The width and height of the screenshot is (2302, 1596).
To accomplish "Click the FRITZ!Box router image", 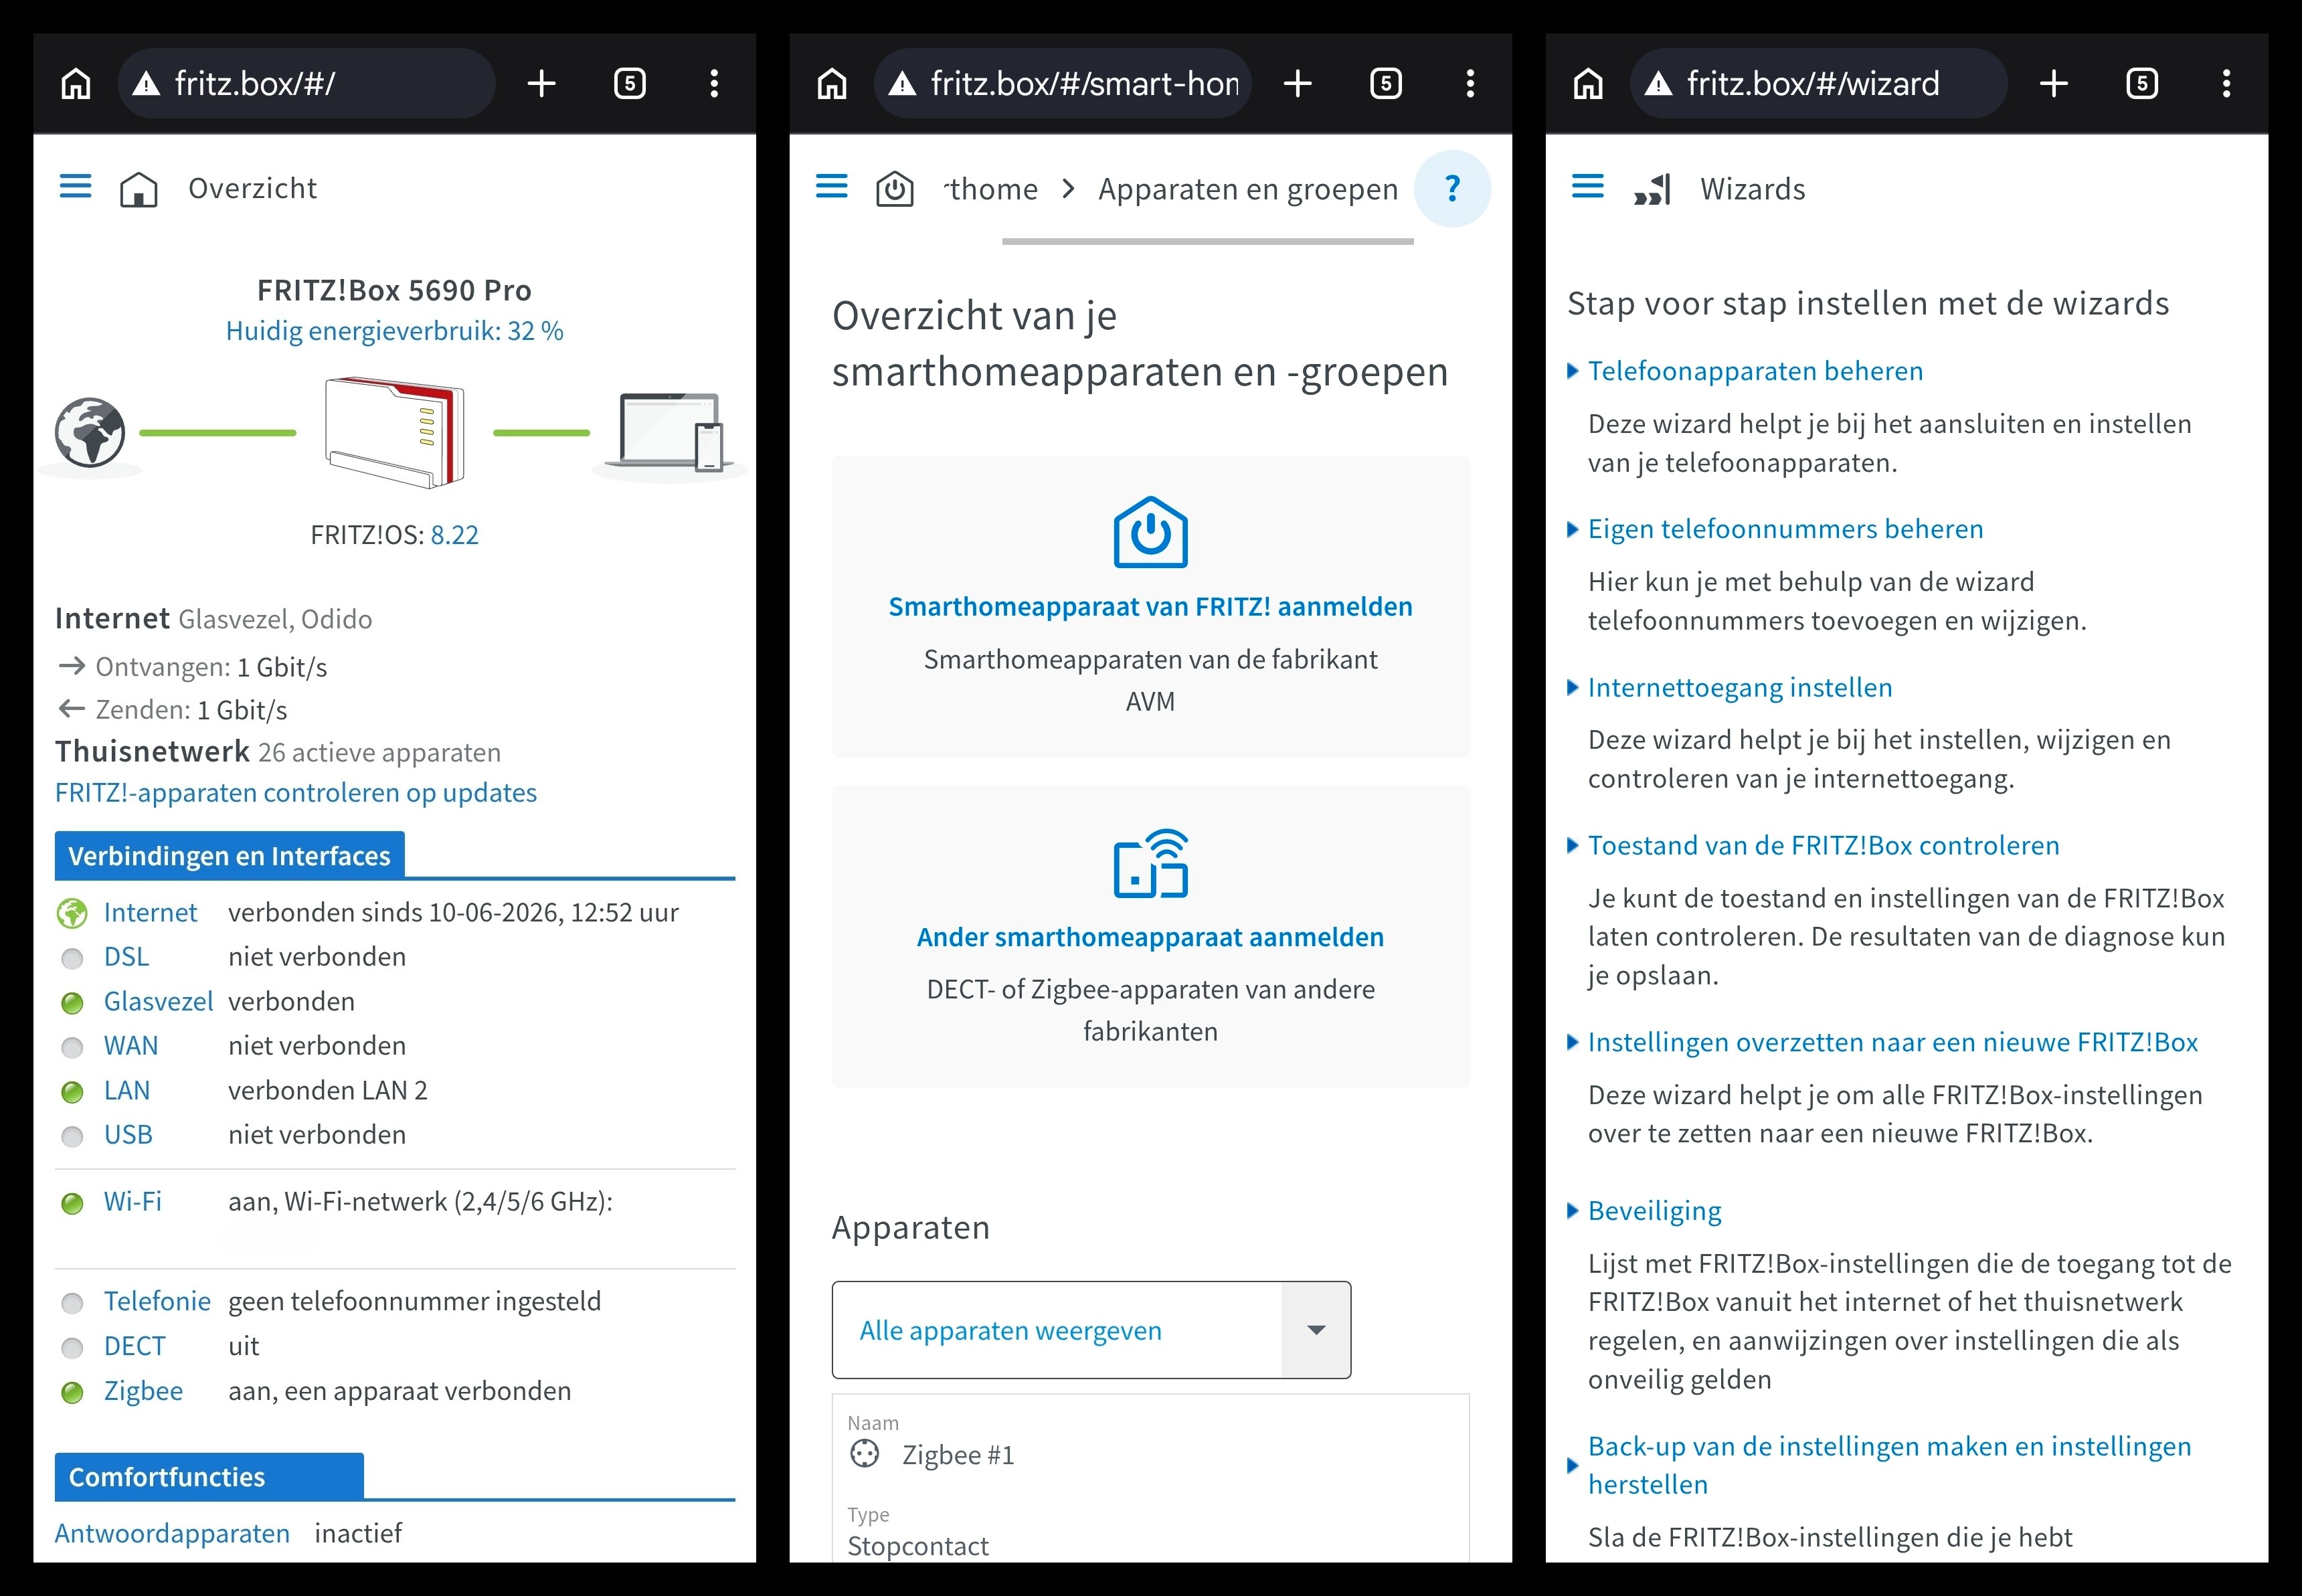I will [x=395, y=432].
